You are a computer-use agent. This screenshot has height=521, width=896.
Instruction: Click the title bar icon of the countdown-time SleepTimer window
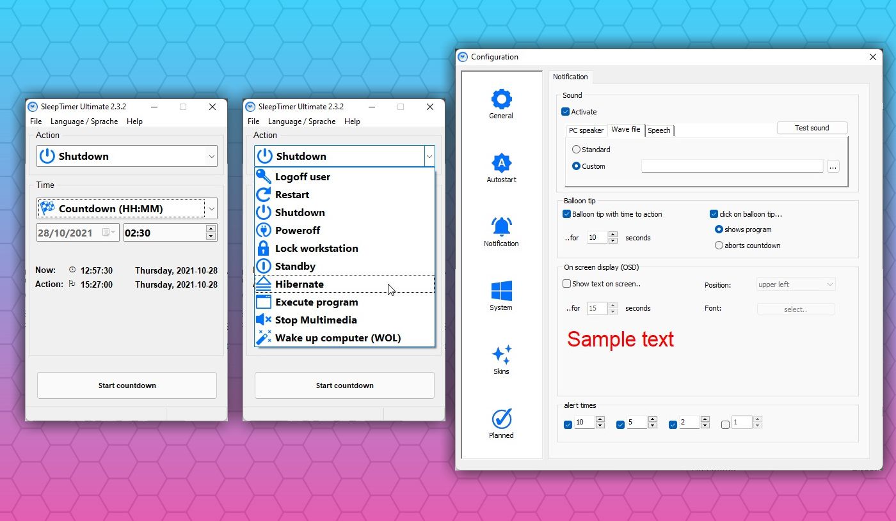(33, 107)
